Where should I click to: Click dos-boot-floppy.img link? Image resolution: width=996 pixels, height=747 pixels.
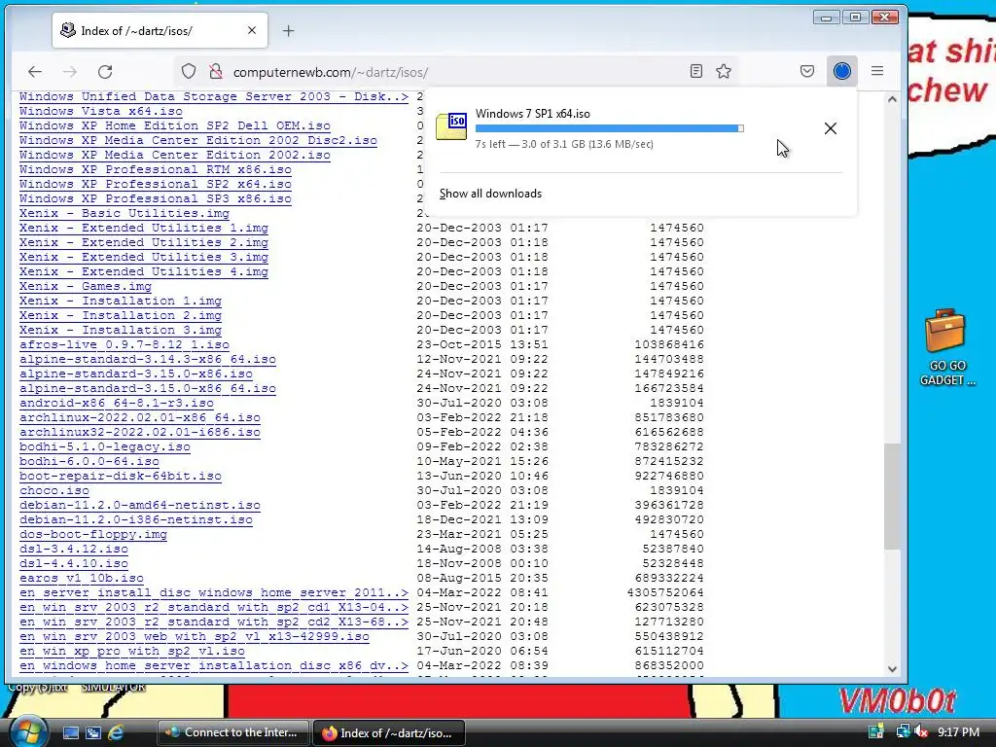tap(92, 535)
